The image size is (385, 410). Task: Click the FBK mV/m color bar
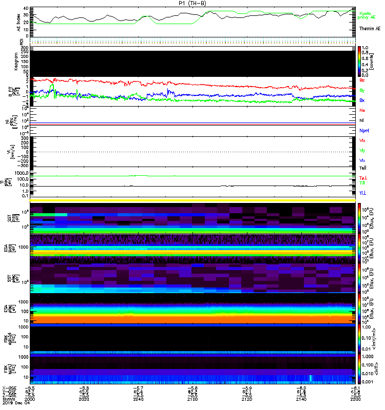coord(359,338)
